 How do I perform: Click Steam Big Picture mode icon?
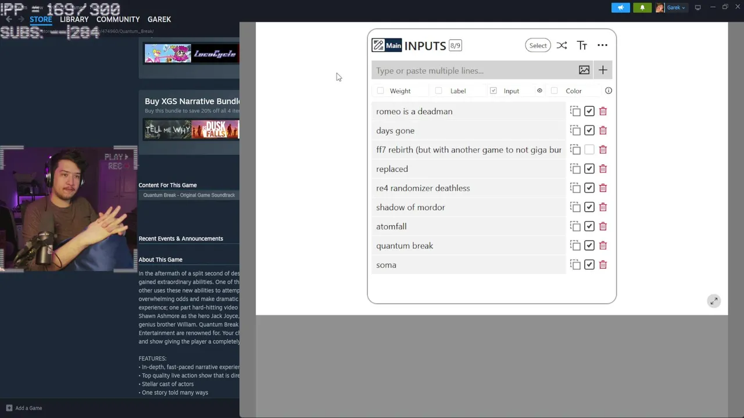(x=697, y=8)
